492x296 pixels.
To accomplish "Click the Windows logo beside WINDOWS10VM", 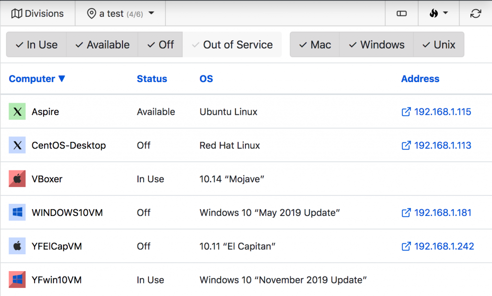I will pyautogui.click(x=17, y=212).
